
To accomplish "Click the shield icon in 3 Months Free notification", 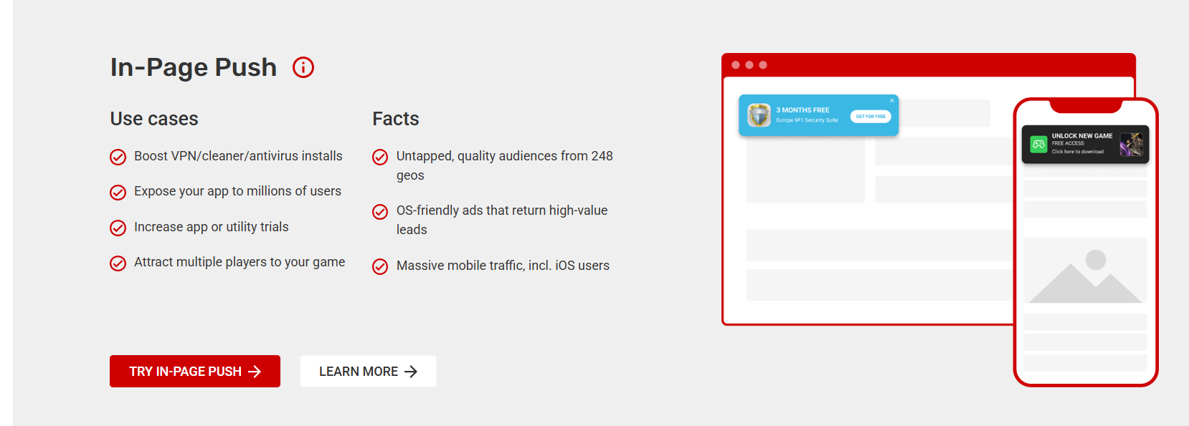I will (x=759, y=115).
